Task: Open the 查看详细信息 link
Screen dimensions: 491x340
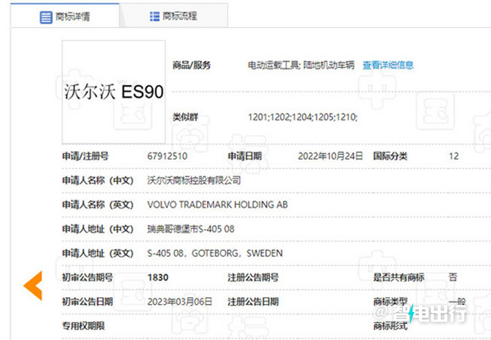Action: click(x=388, y=65)
